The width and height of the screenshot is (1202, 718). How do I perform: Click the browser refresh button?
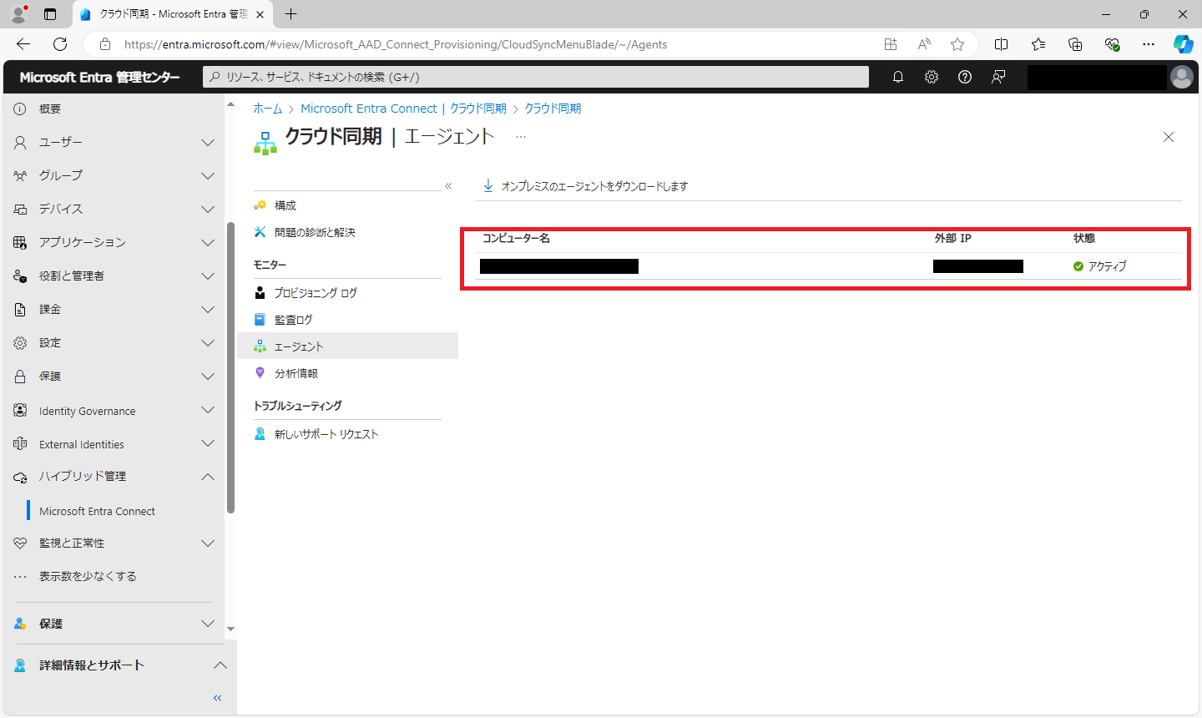[60, 44]
